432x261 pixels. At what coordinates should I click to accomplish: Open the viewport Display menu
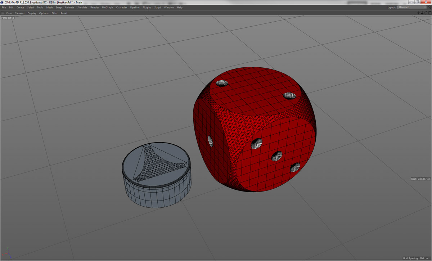point(32,13)
